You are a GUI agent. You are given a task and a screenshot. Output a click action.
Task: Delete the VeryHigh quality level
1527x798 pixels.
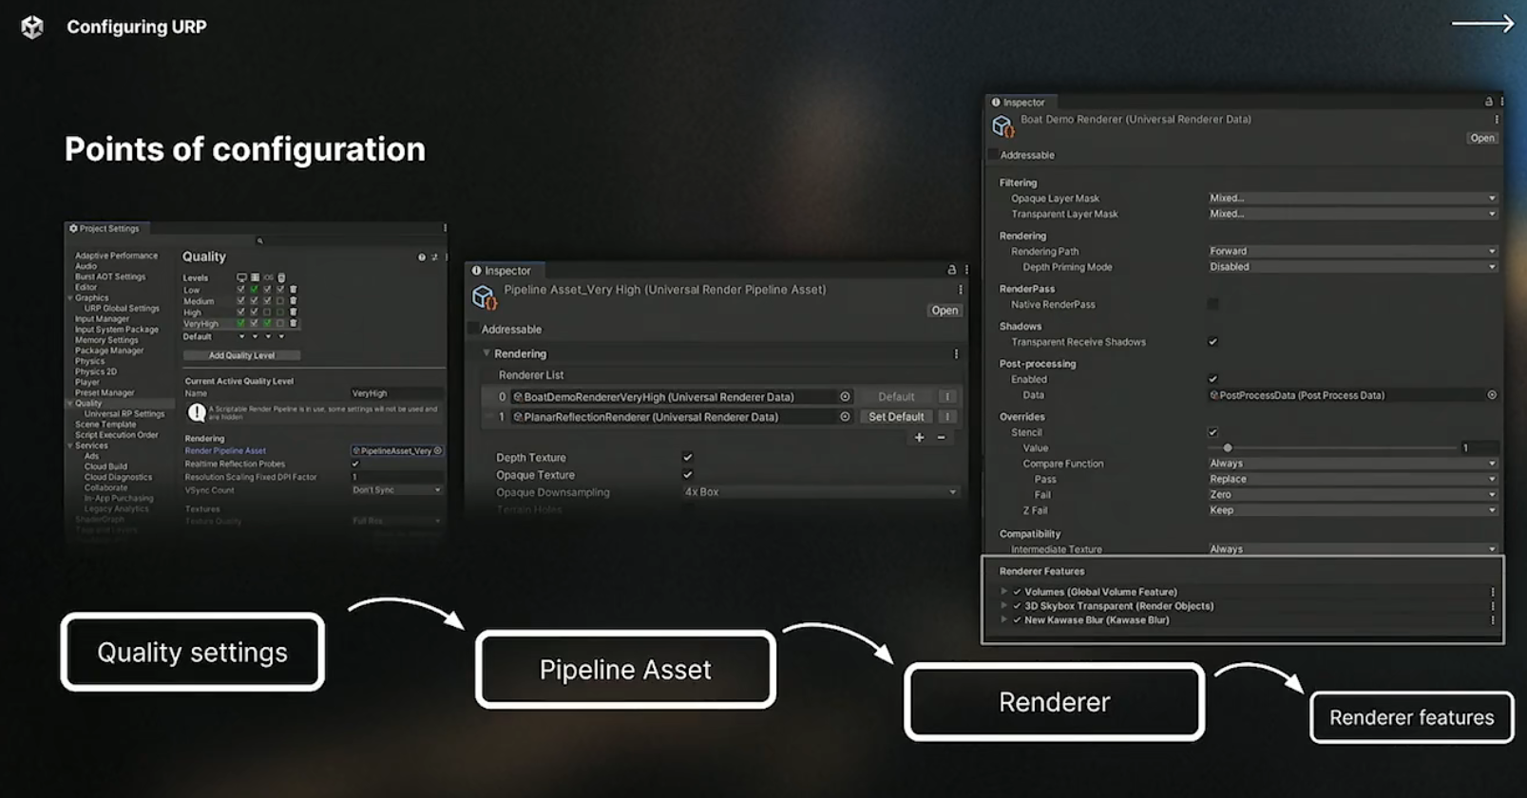point(294,323)
